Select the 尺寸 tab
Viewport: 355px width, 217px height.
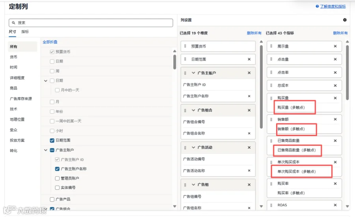pyautogui.click(x=13, y=31)
